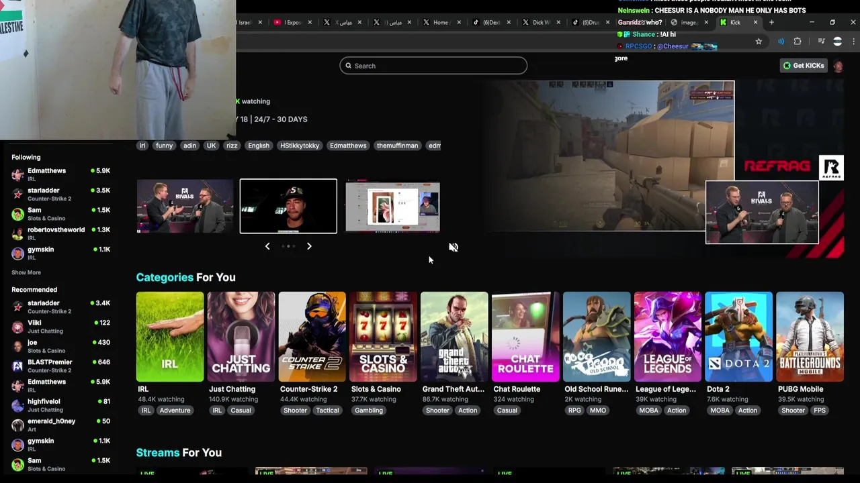860x483 pixels.
Task: Click the featured Counter-Strike stream video
Action: click(608, 156)
